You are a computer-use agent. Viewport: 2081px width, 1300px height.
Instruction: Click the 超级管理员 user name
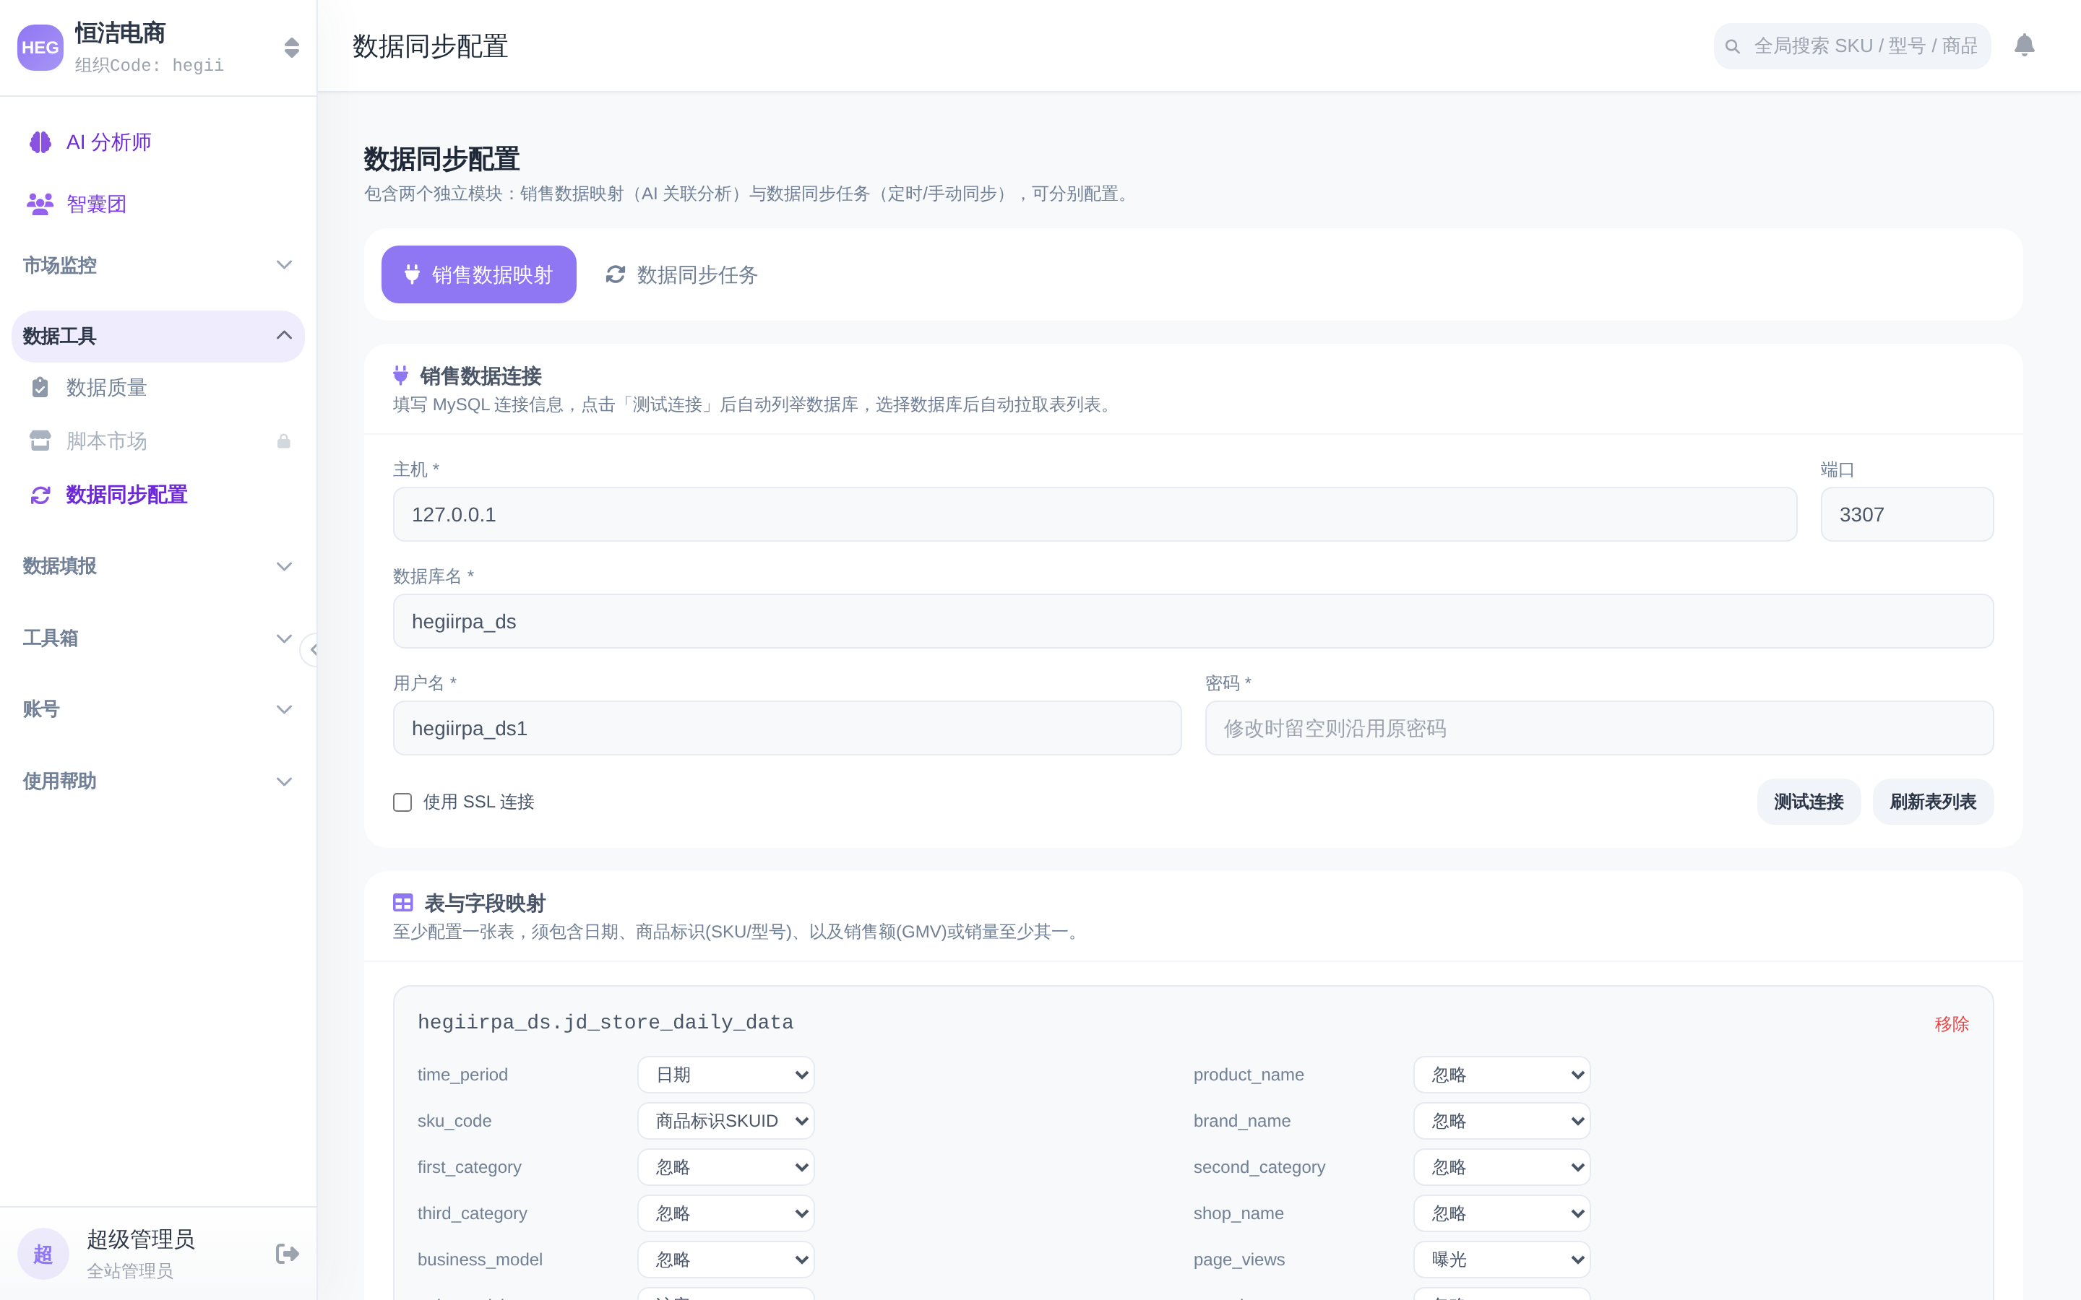pyautogui.click(x=141, y=1239)
